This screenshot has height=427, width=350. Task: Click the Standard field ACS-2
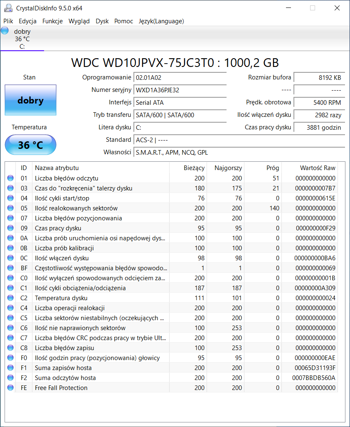pyautogui.click(x=239, y=140)
